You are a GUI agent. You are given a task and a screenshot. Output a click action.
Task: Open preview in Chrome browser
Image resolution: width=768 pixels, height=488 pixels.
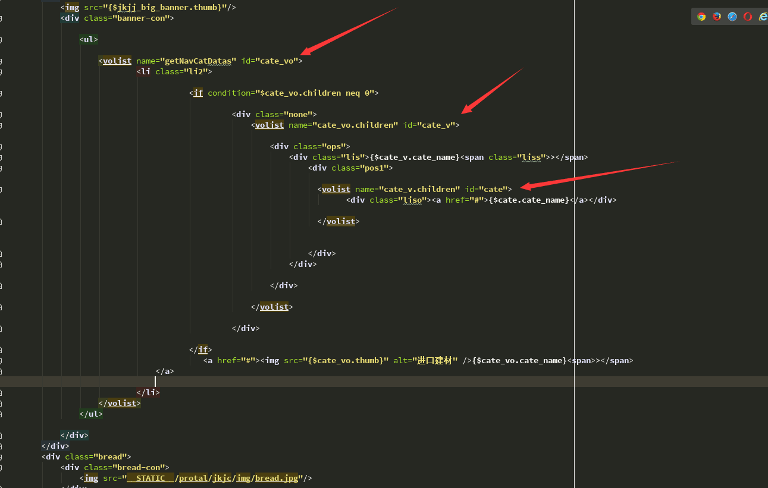(702, 17)
